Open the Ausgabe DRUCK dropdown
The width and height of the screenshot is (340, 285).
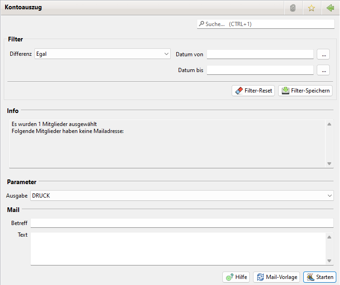click(x=182, y=196)
